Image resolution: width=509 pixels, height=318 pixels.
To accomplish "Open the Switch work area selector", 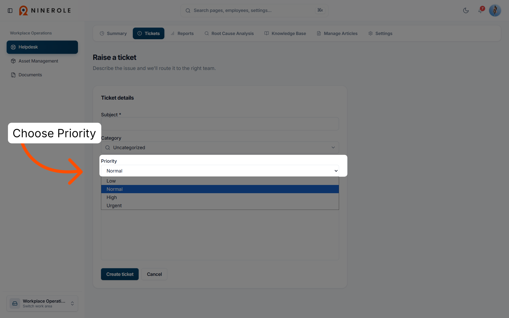I will 42,303.
